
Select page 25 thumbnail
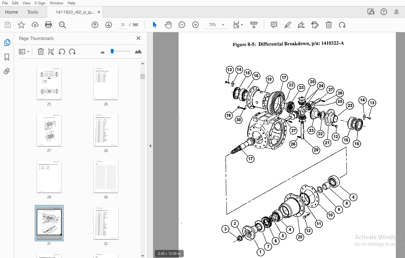(x=49, y=84)
